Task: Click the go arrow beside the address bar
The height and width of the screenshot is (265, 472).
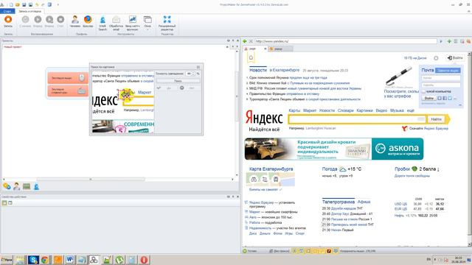Action: tap(441, 41)
